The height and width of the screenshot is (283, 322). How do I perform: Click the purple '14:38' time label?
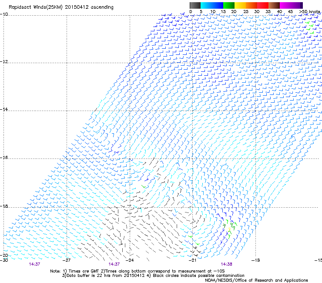227,264
